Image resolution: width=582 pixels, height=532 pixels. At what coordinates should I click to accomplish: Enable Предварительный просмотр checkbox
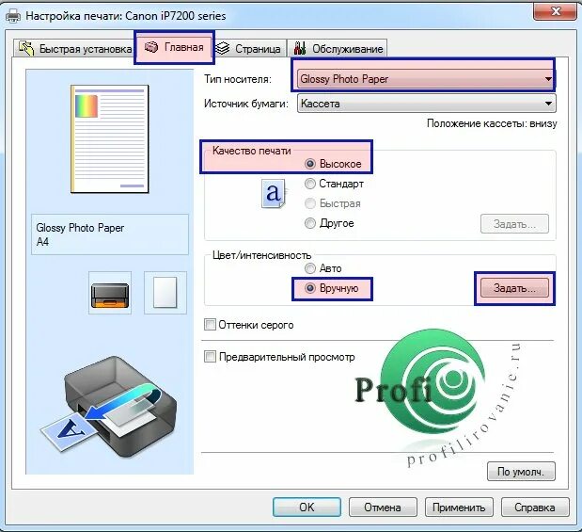click(x=210, y=357)
